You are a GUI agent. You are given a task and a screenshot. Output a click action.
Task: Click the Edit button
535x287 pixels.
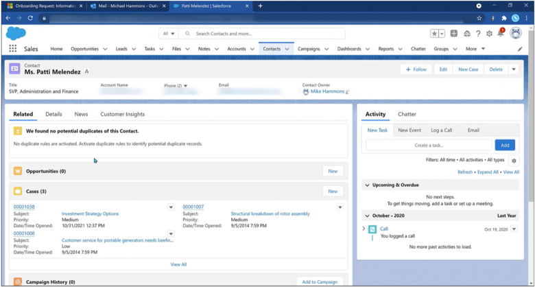click(443, 69)
